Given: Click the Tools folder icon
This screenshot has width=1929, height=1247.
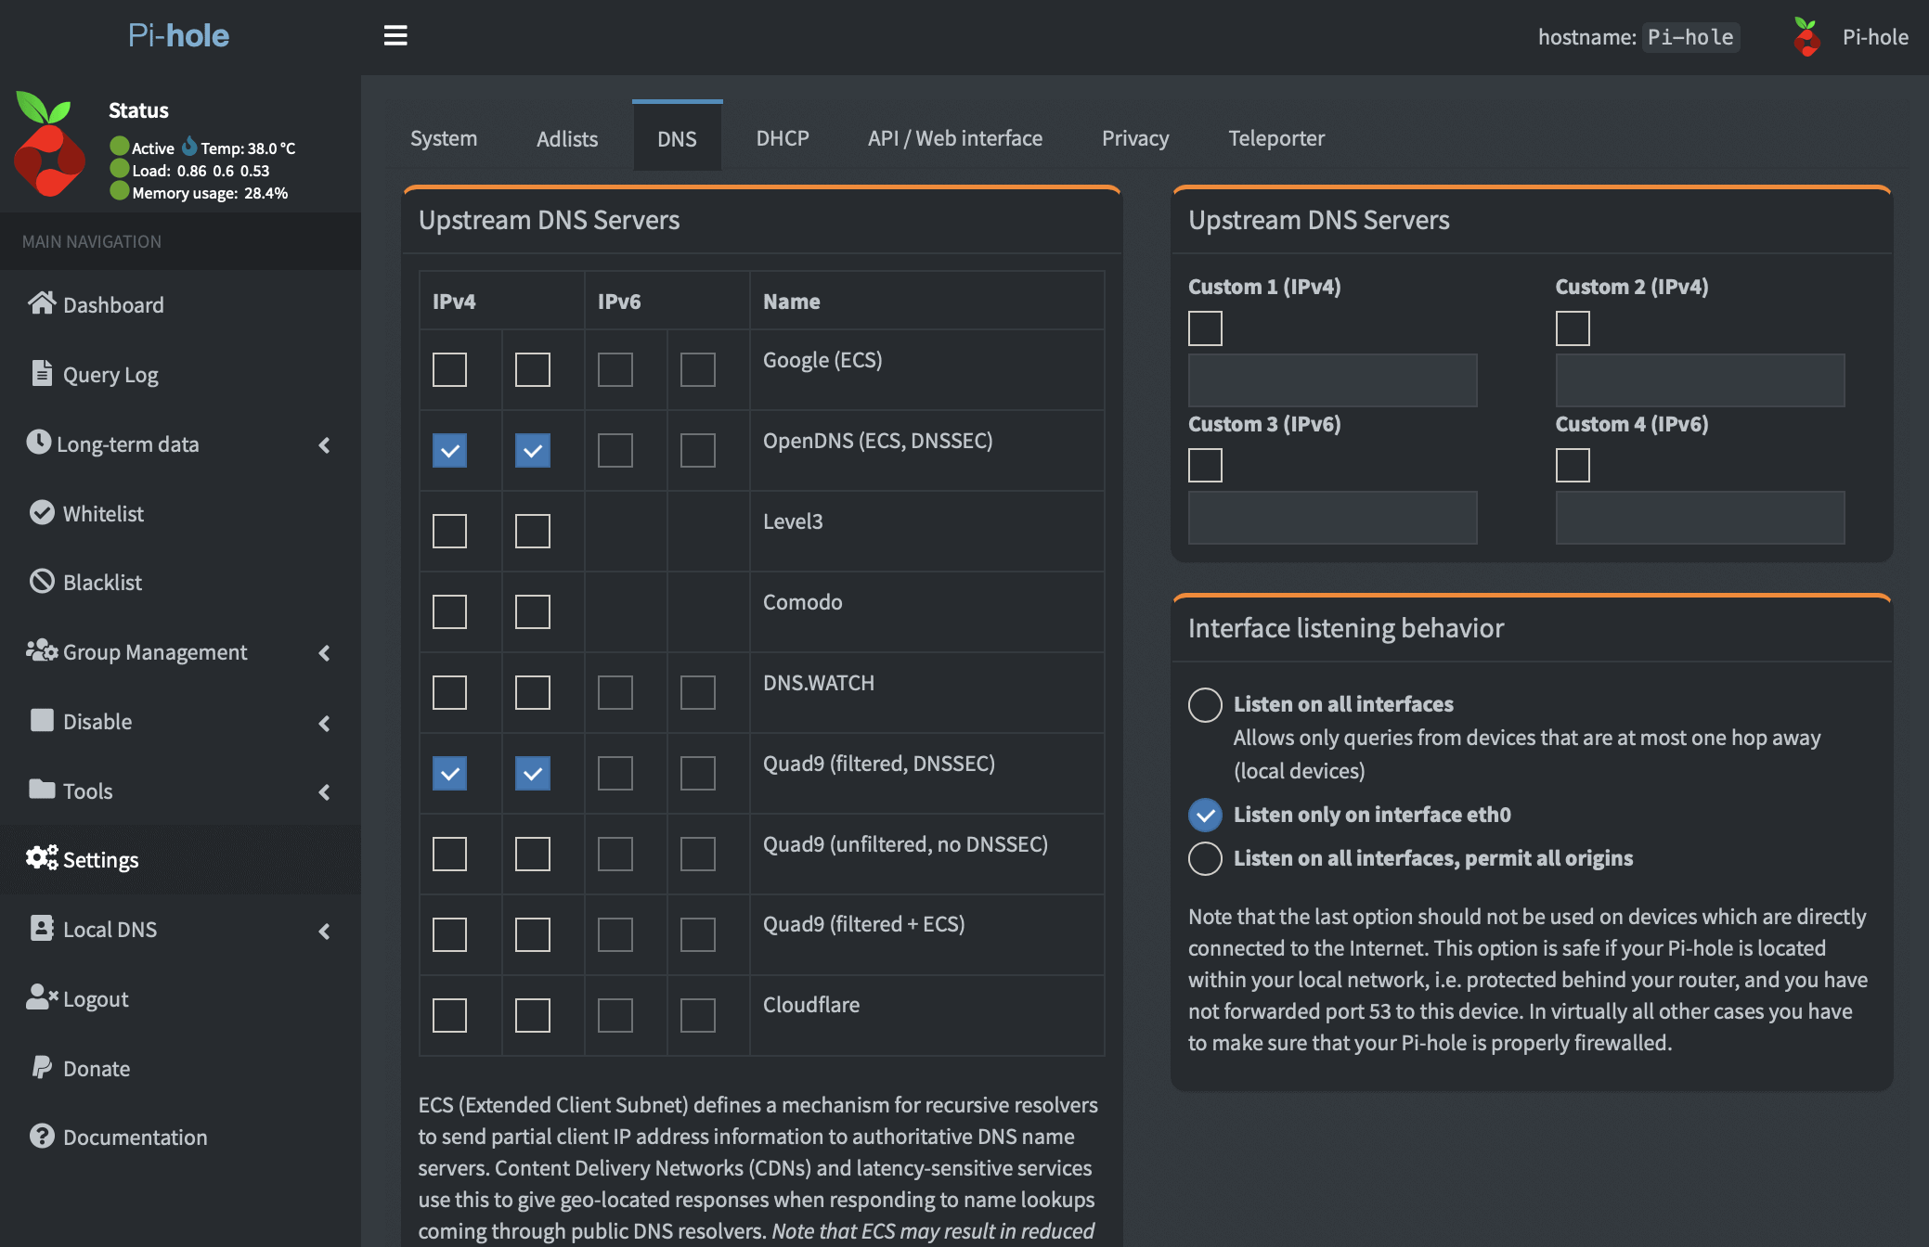Looking at the screenshot, I should pos(42,789).
